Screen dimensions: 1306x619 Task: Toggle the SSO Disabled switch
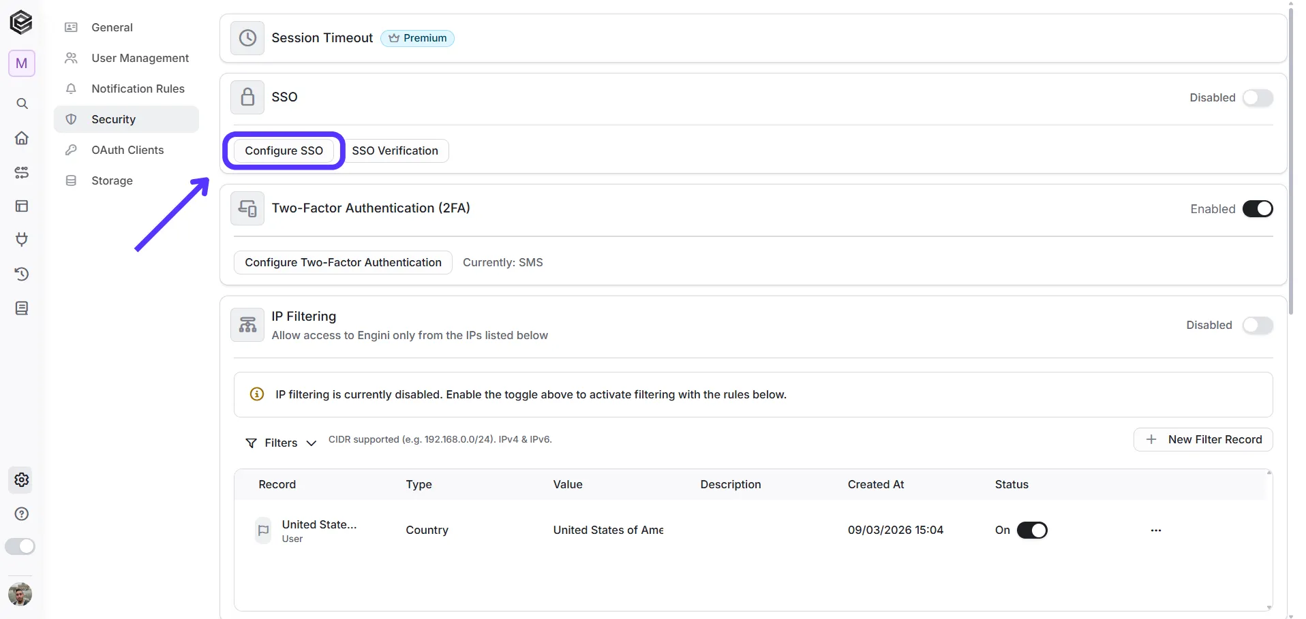click(1258, 97)
